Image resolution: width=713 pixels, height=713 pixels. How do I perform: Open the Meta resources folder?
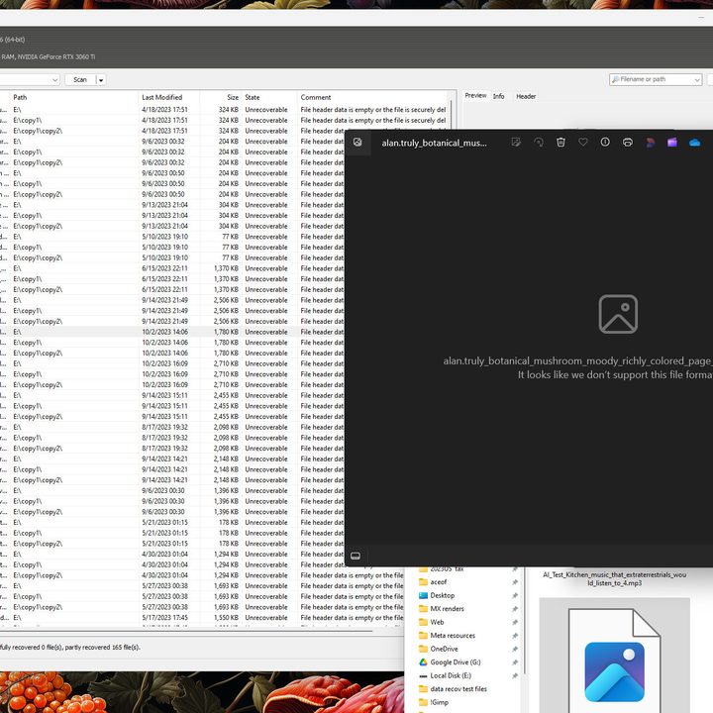(x=447, y=636)
